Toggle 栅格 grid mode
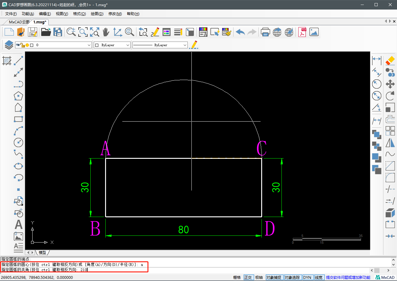Image resolution: width=397 pixels, height=281 pixels. click(237, 277)
